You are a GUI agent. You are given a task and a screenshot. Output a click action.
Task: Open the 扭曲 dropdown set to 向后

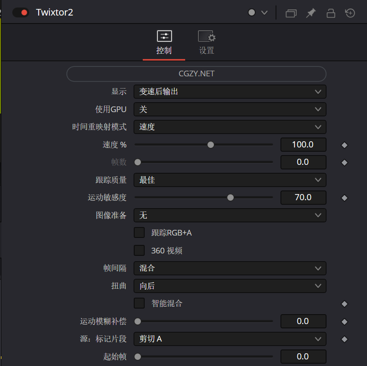tap(230, 286)
